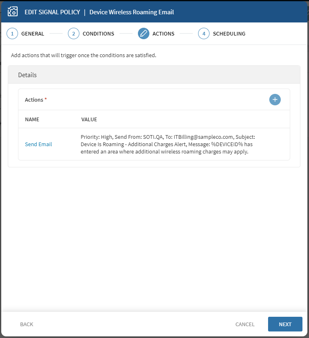
Task: Switch to the CONDITIONS step label
Action: coord(98,34)
